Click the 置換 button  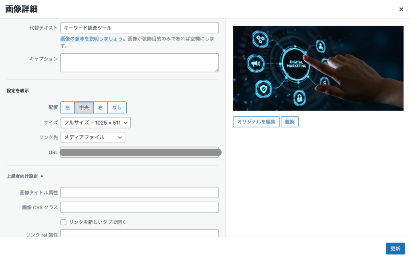(290, 121)
